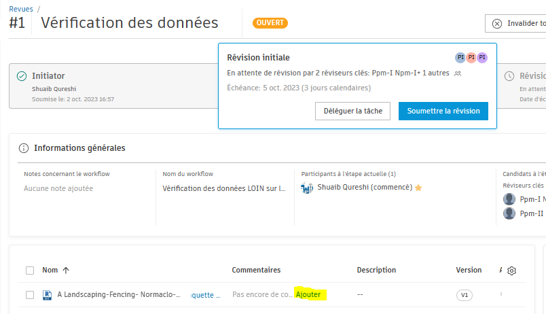The width and height of the screenshot is (546, 314).
Task: Click the OUVERT status badge
Action: [270, 23]
